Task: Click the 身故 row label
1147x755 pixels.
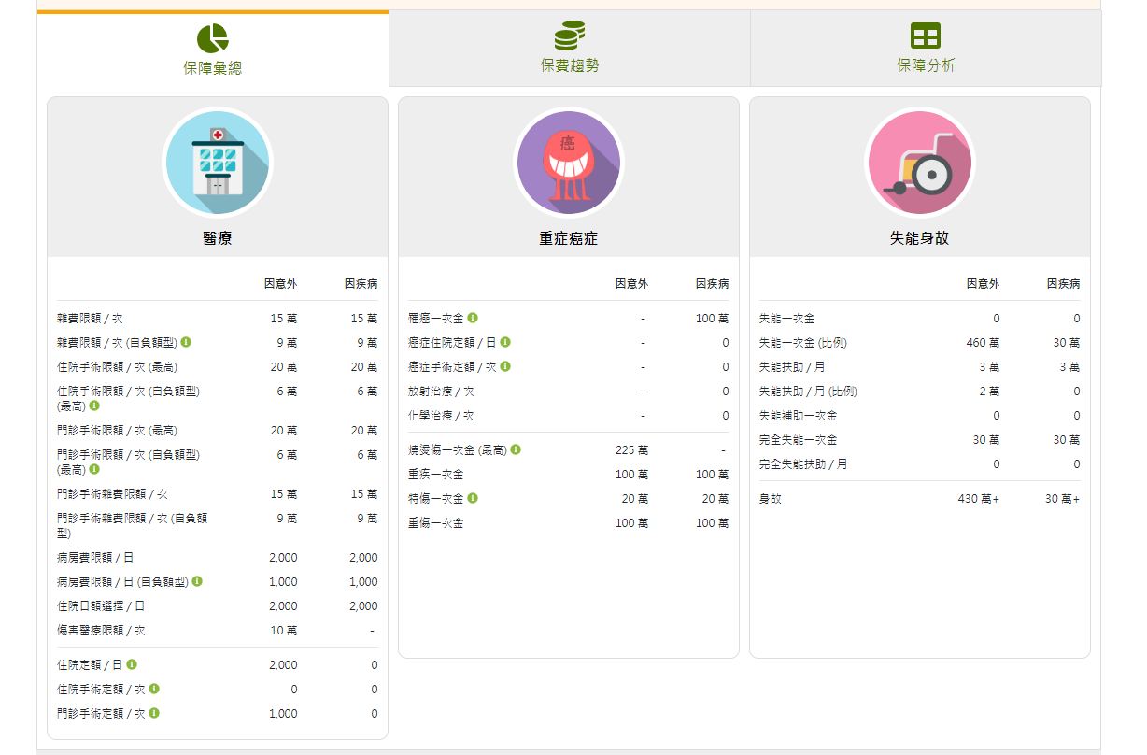Action: point(770,499)
